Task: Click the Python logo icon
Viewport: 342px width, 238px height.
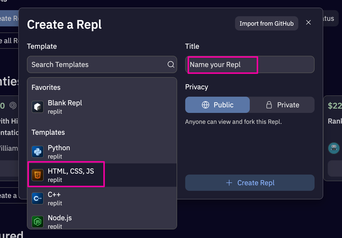Action: [38, 152]
